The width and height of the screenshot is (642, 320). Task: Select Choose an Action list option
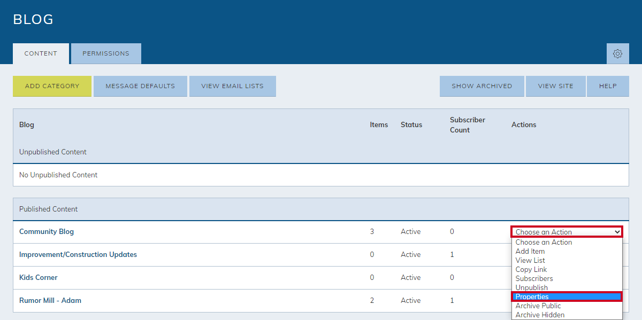pos(567,243)
